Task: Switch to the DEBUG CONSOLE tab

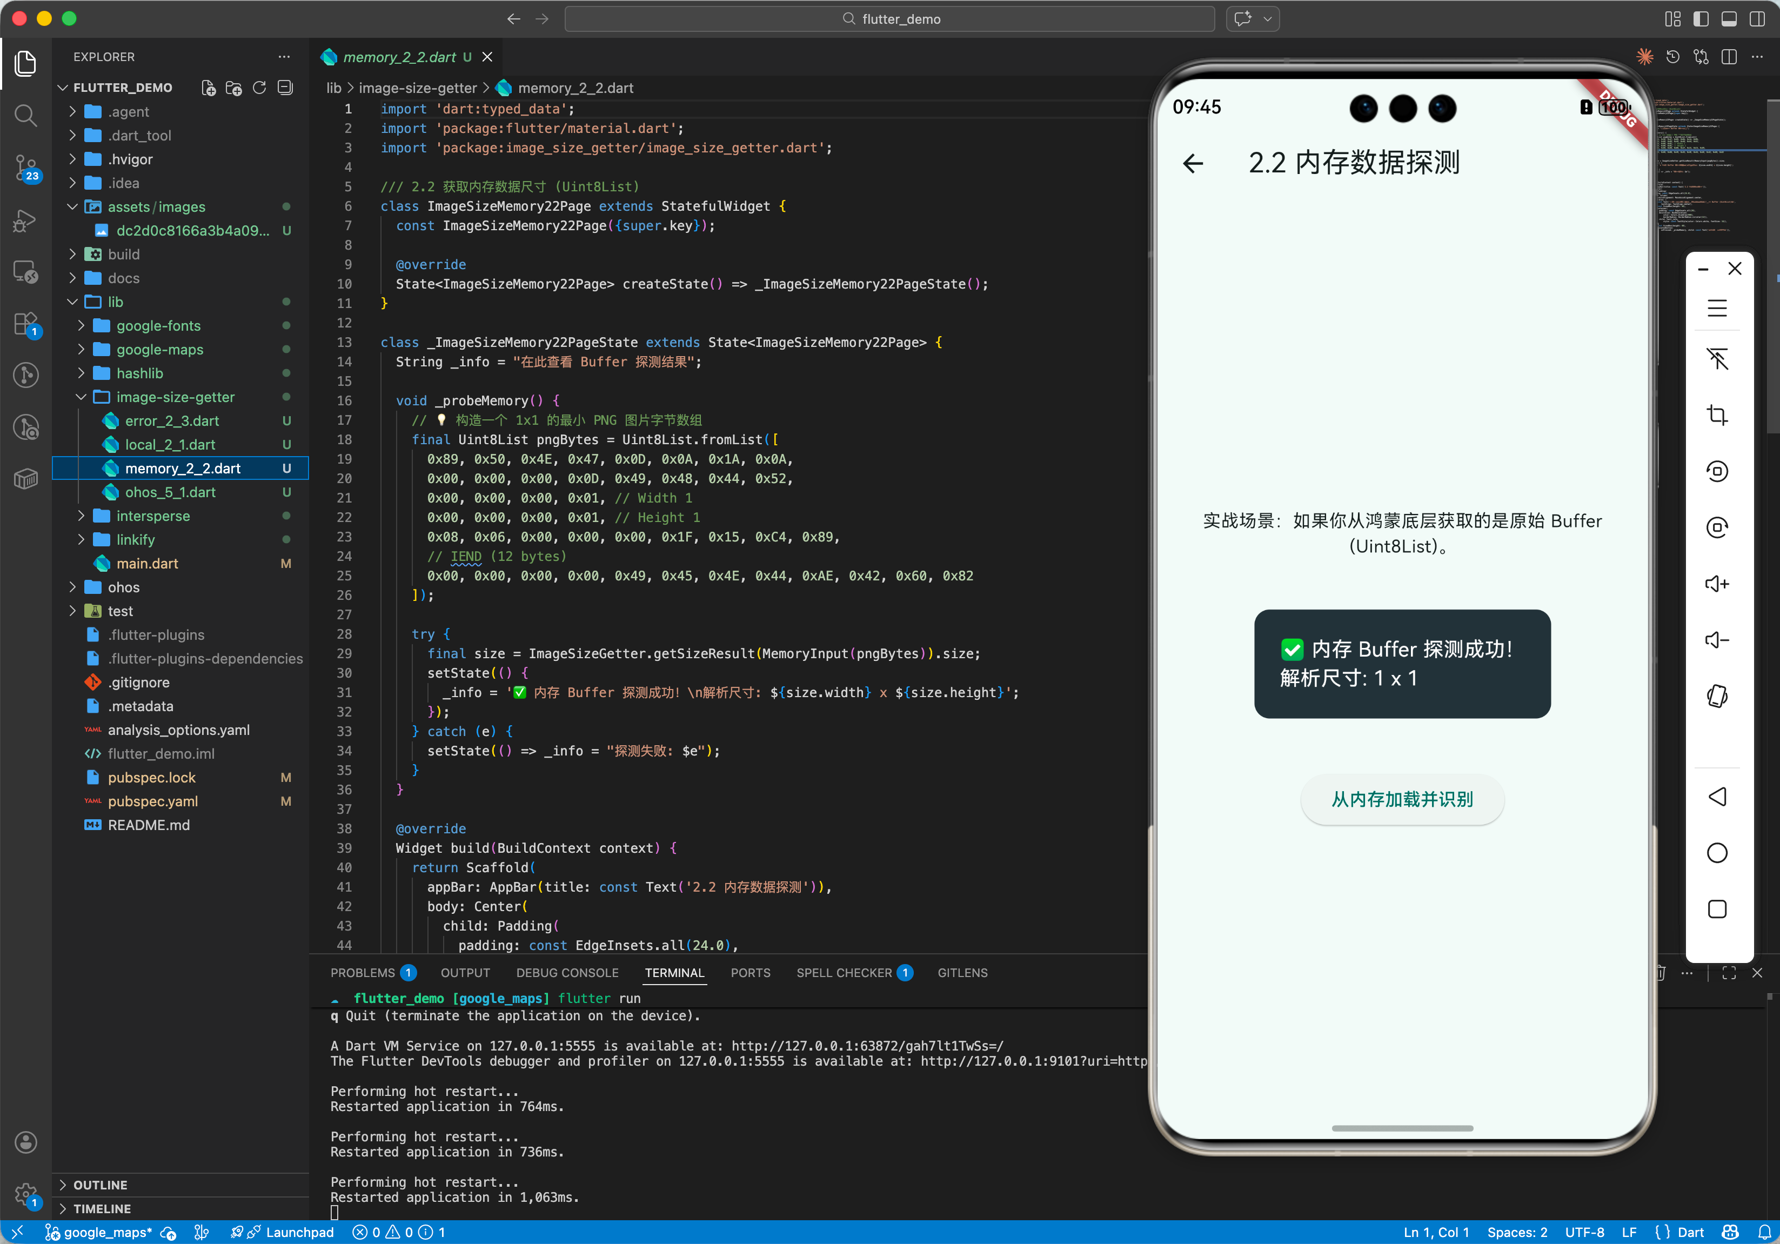Action: pyautogui.click(x=567, y=973)
